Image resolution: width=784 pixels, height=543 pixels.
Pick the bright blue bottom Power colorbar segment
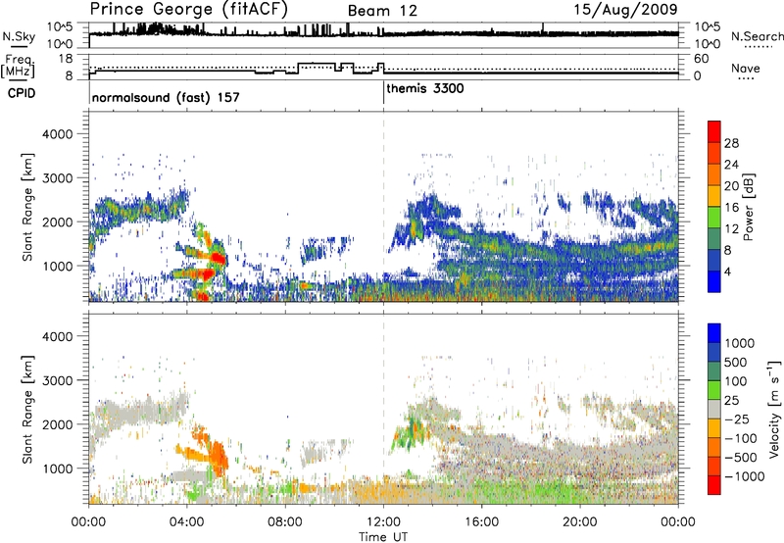point(714,282)
